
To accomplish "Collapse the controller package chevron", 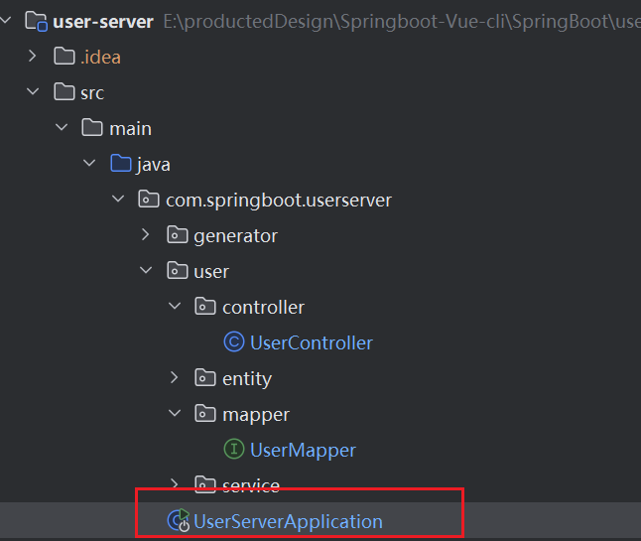I will (175, 307).
